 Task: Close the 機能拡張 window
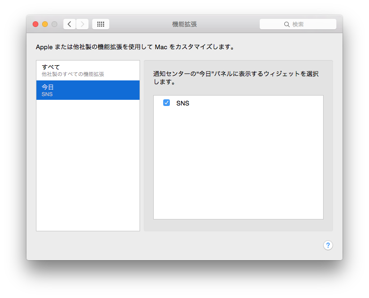(x=35, y=24)
